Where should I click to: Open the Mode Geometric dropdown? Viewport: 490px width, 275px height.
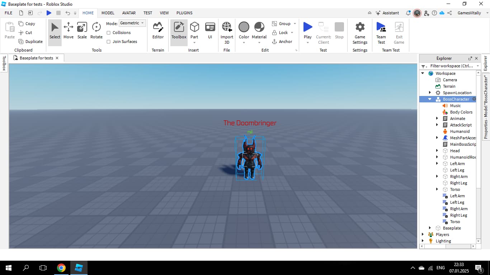point(132,23)
